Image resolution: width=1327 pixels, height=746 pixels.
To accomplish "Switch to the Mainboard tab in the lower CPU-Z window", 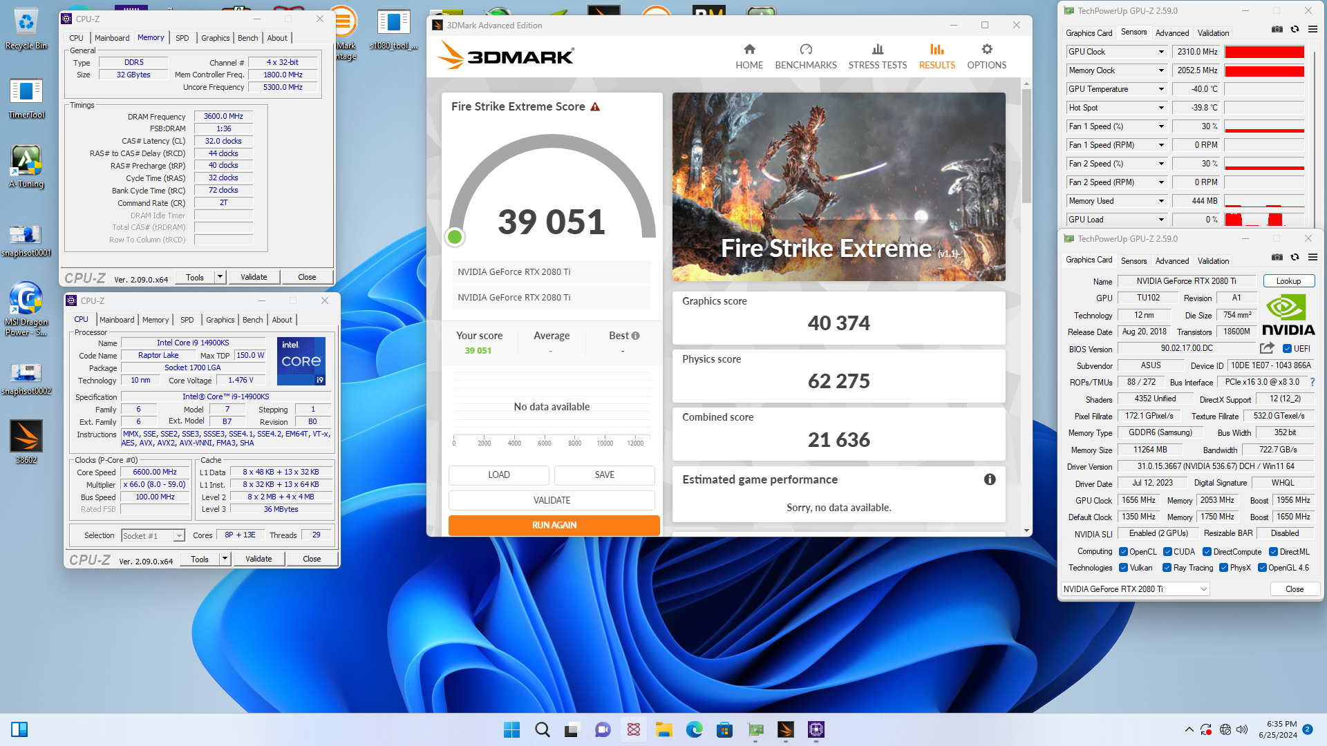I will [117, 320].
